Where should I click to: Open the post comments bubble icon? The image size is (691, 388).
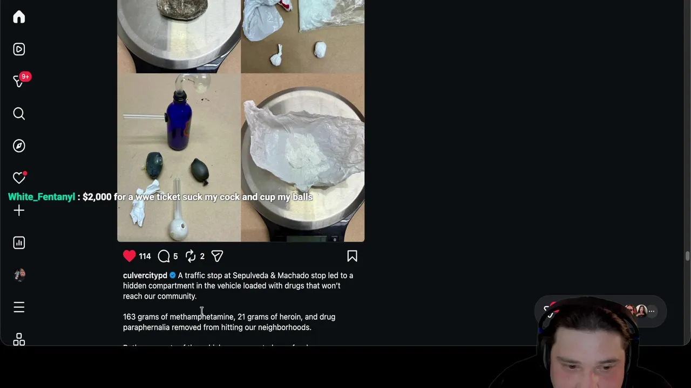coord(164,256)
